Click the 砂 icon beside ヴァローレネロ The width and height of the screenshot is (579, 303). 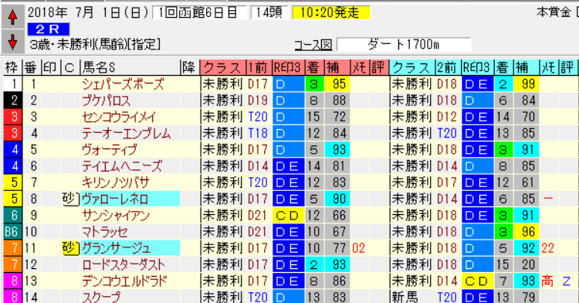tap(70, 199)
